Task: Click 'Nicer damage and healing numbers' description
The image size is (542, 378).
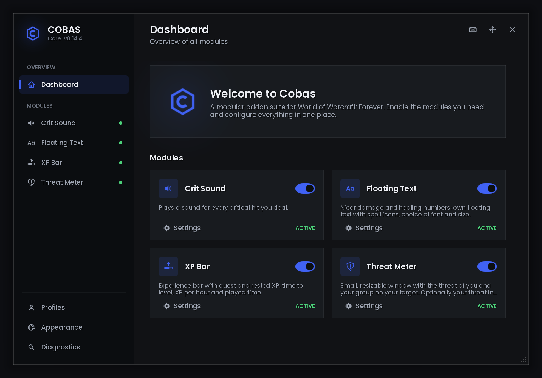Action: point(415,211)
